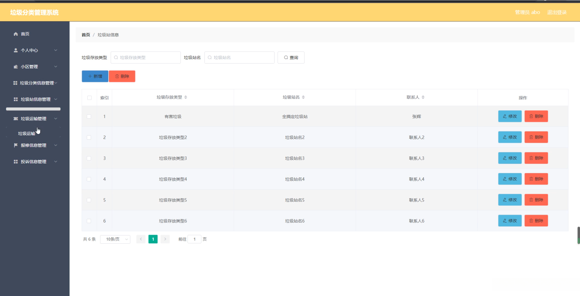
Task: Click the sort arrows on 垃圾存放类型 column
Action: (x=186, y=97)
